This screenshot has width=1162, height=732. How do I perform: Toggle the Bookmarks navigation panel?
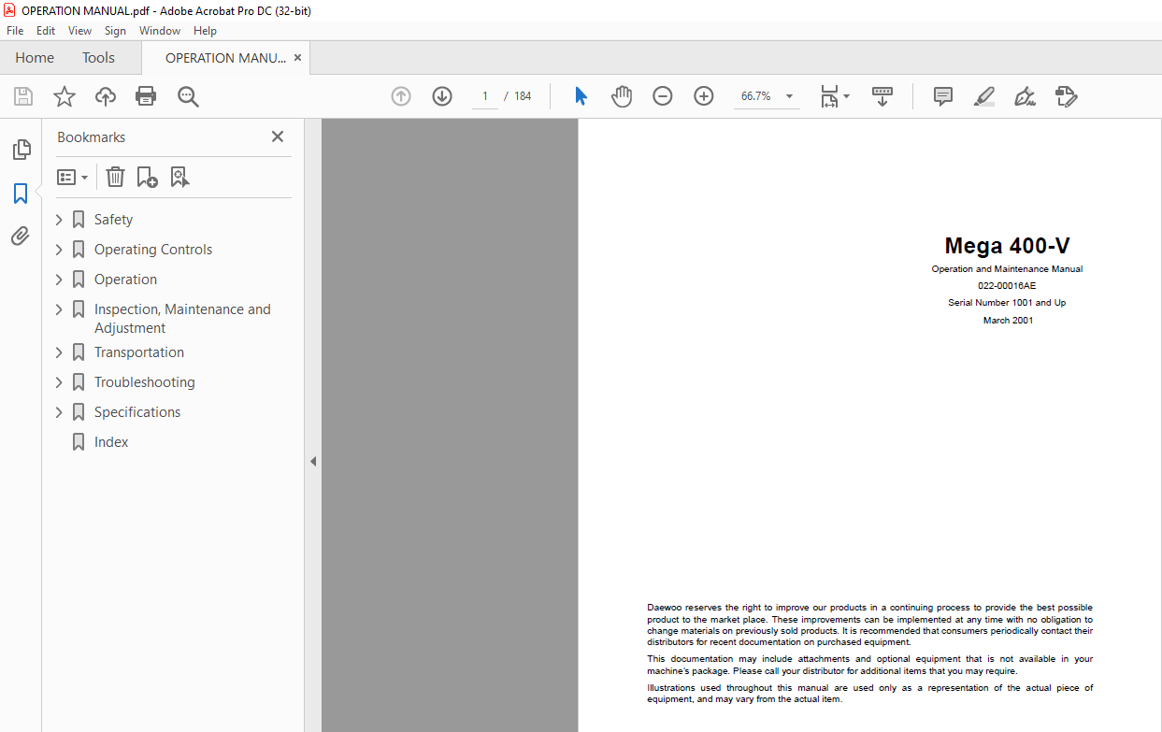(x=21, y=194)
